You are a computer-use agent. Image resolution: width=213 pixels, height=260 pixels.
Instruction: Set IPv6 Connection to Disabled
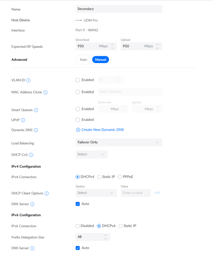[78, 226]
